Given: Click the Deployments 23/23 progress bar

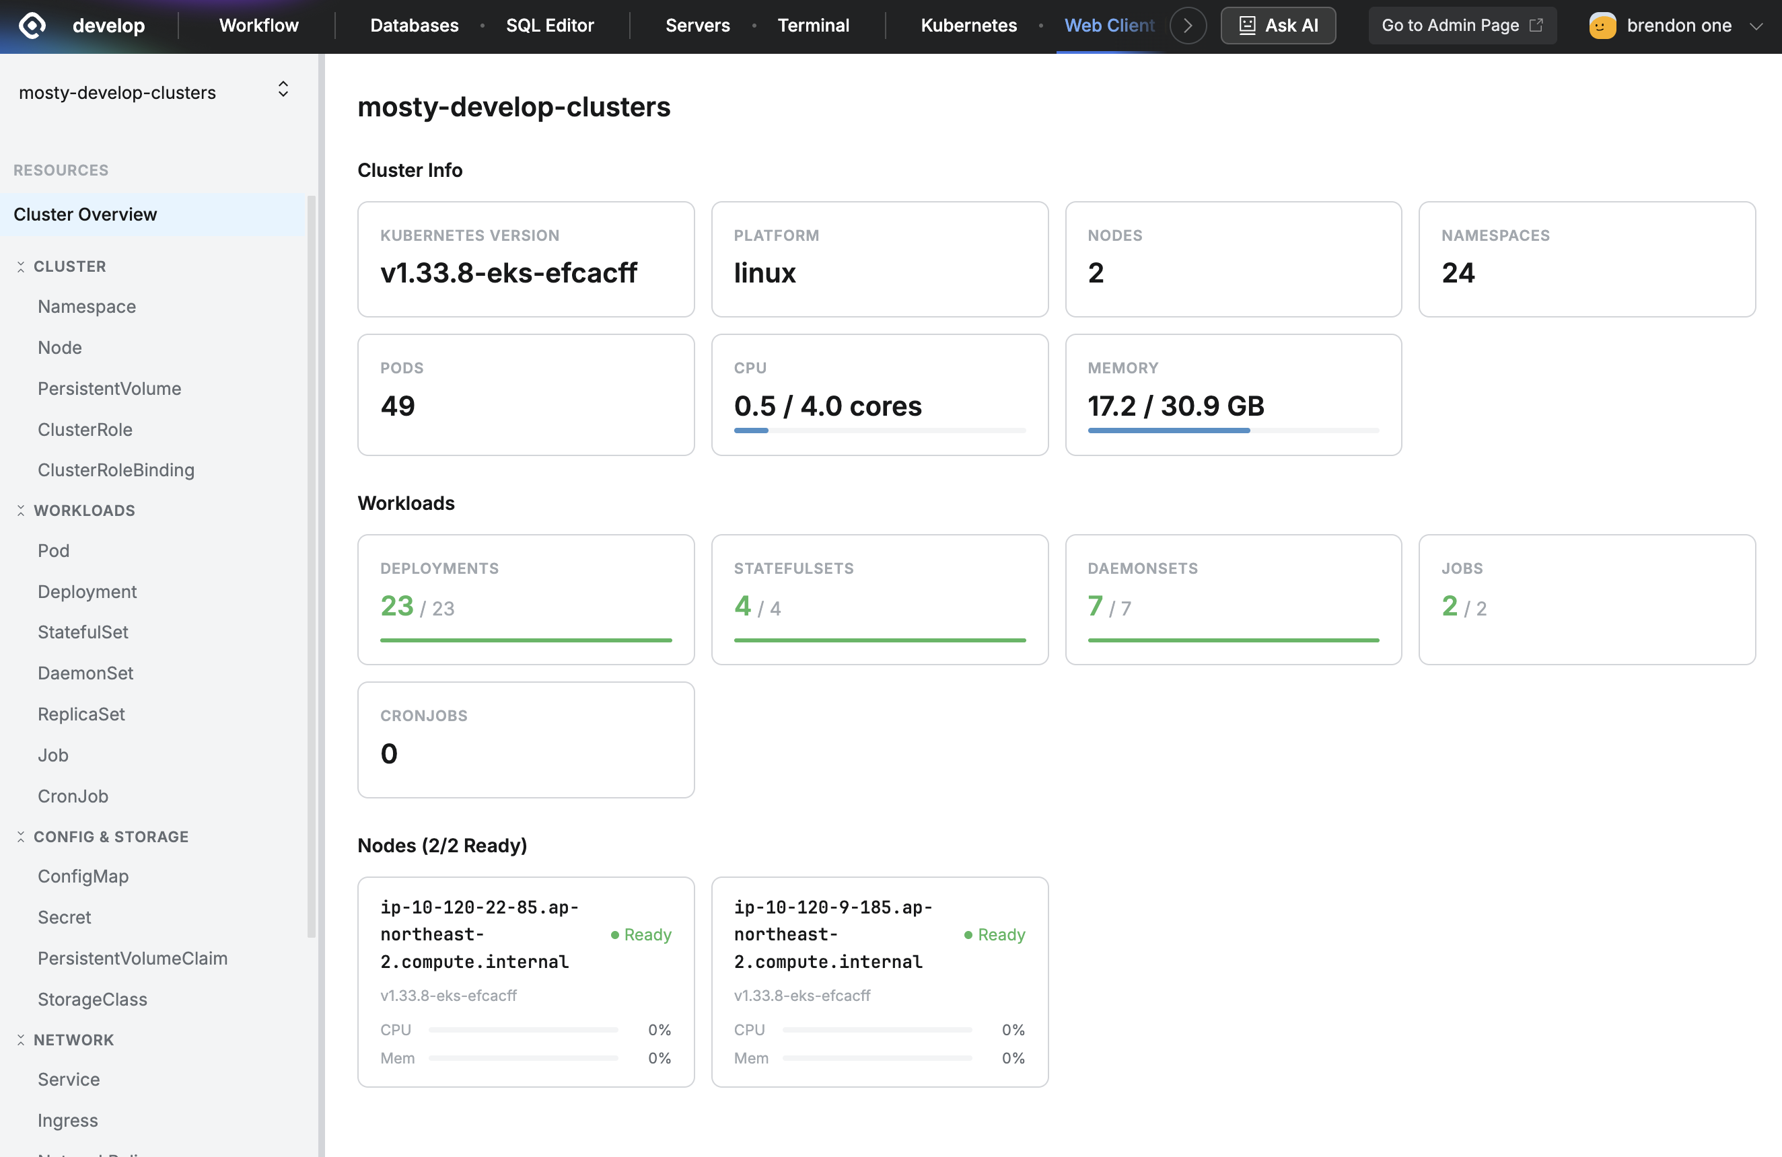Looking at the screenshot, I should (x=526, y=640).
